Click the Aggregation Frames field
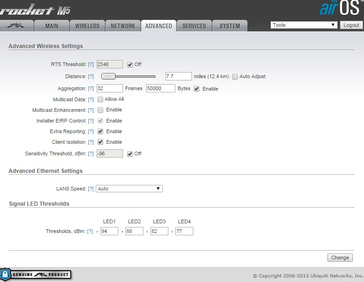This screenshot has height=282, width=364. click(x=110, y=88)
